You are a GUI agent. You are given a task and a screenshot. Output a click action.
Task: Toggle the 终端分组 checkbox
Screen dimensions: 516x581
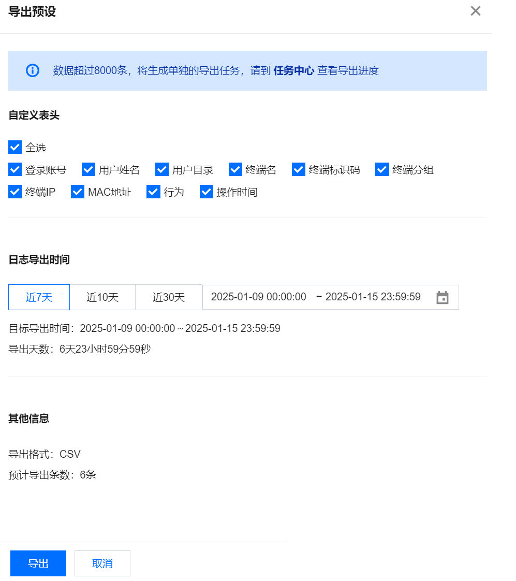[382, 169]
